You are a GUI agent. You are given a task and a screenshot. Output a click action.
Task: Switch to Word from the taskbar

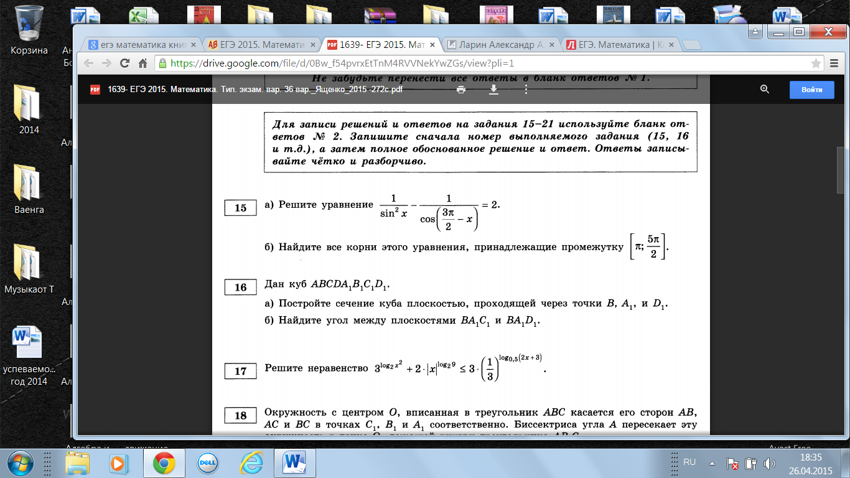coord(295,463)
